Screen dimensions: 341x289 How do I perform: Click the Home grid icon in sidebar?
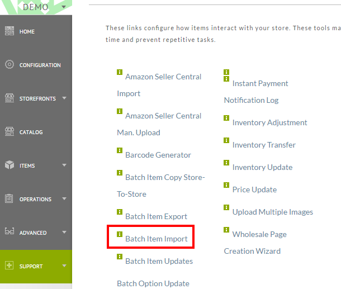coord(10,31)
